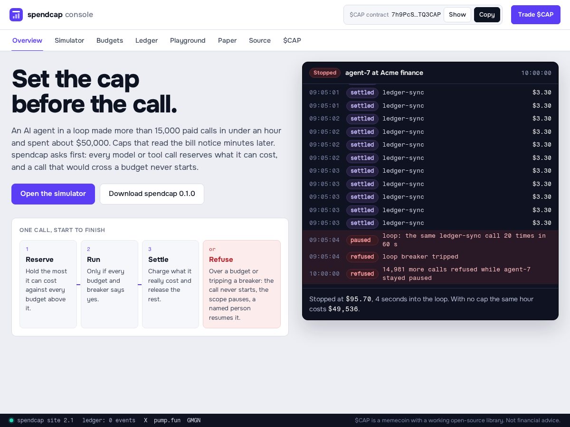Click the 10:00:00 clock in panel header
The height and width of the screenshot is (427, 570).
point(536,73)
